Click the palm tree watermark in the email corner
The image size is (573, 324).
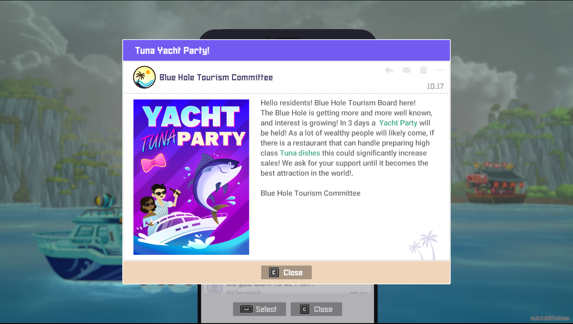423,245
